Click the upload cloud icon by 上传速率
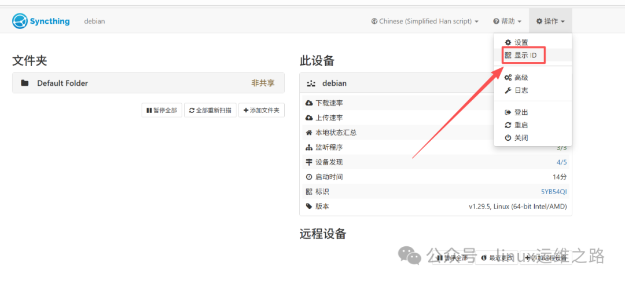This screenshot has width=625, height=281. (x=309, y=118)
